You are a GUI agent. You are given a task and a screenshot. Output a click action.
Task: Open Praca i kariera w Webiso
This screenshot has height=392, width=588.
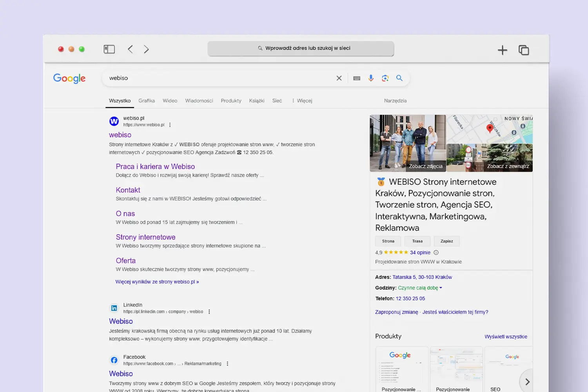pyautogui.click(x=155, y=167)
